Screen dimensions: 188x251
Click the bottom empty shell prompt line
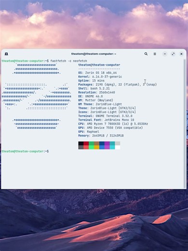coord(25,151)
